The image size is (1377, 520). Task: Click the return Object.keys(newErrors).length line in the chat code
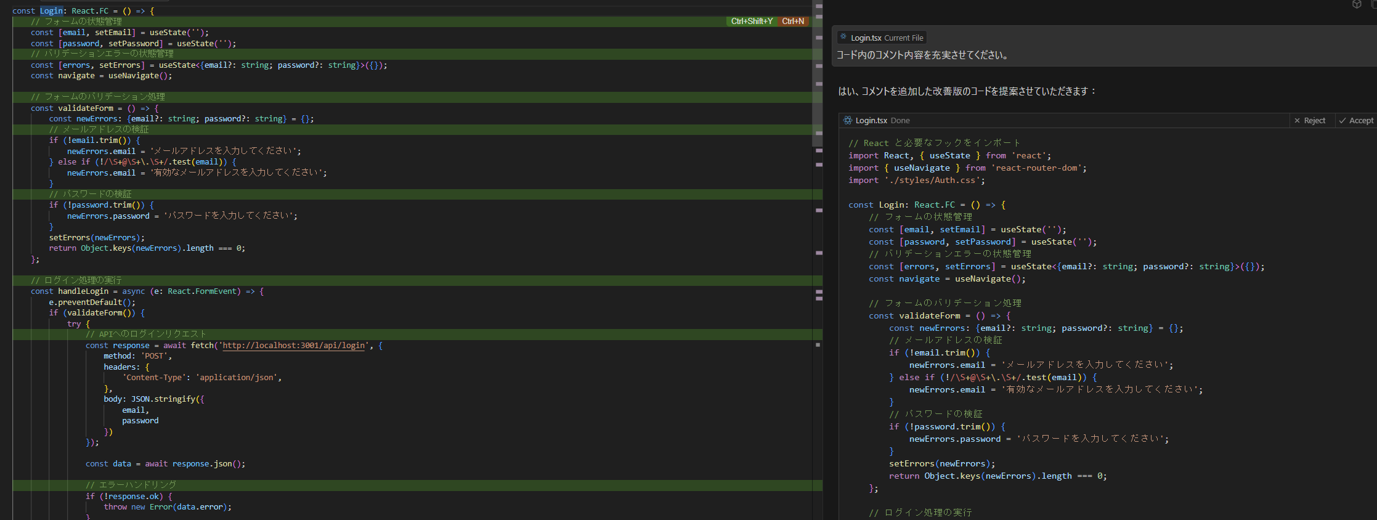pyautogui.click(x=997, y=476)
